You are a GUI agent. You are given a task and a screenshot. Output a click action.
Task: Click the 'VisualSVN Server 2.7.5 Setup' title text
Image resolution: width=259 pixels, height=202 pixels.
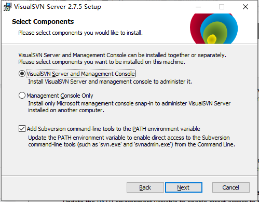[58, 7]
